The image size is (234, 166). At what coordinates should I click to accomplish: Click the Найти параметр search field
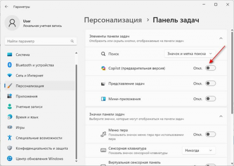point(41,41)
